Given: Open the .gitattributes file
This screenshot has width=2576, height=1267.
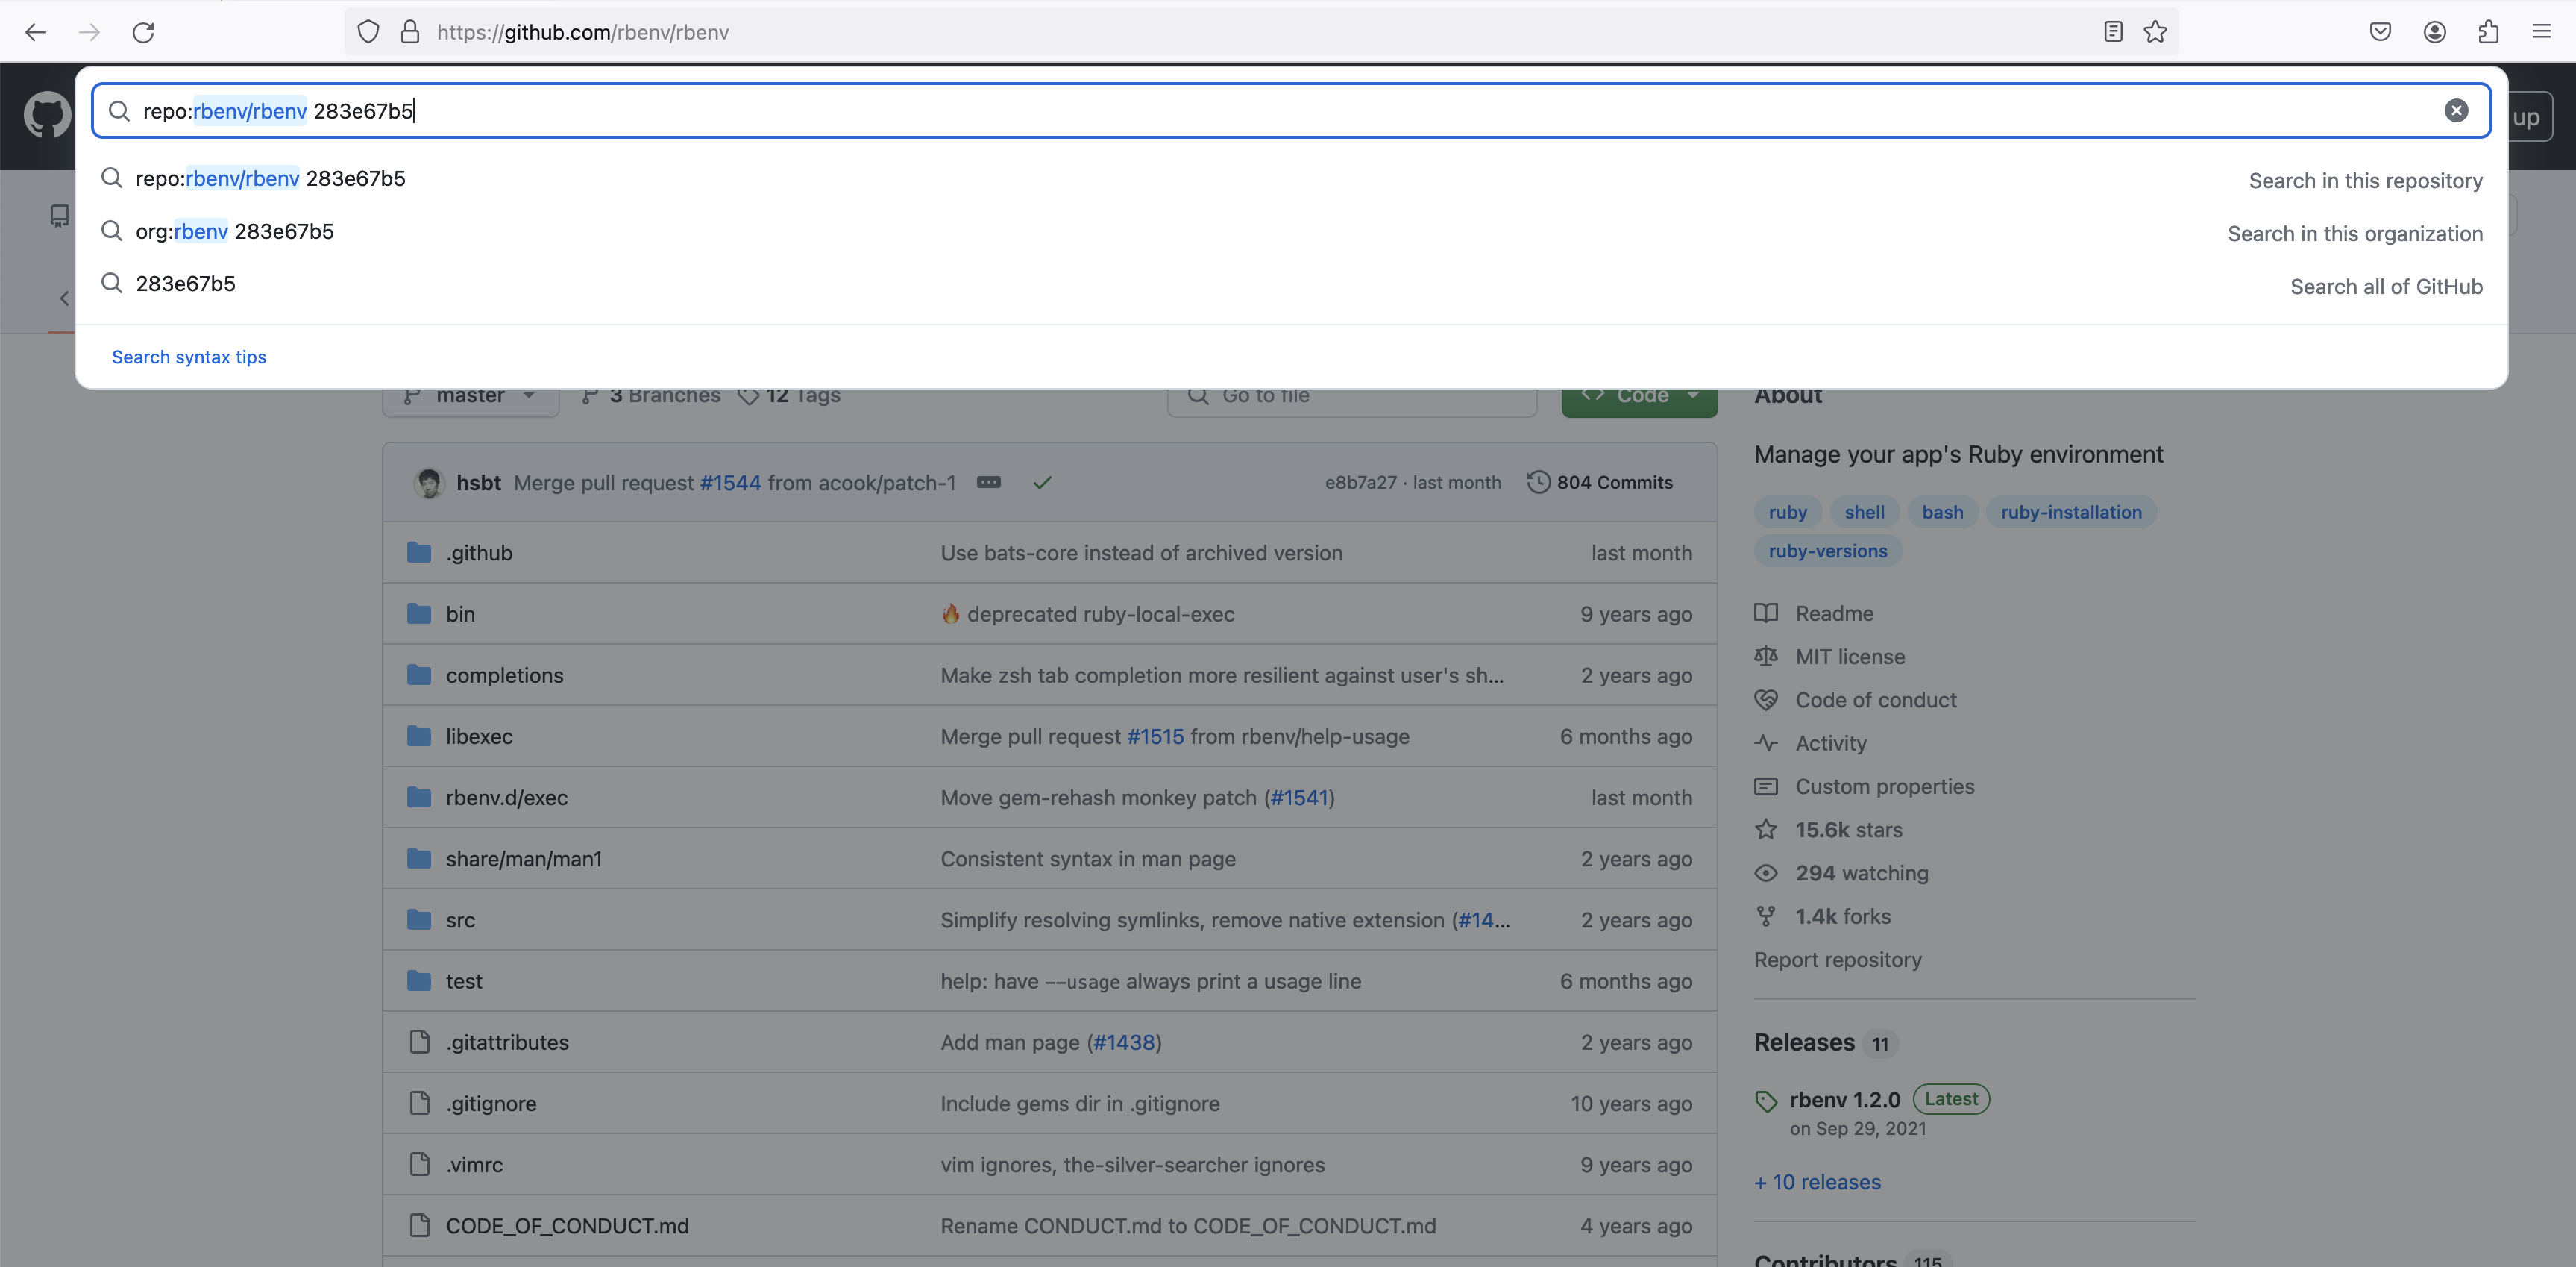Looking at the screenshot, I should 507,1042.
